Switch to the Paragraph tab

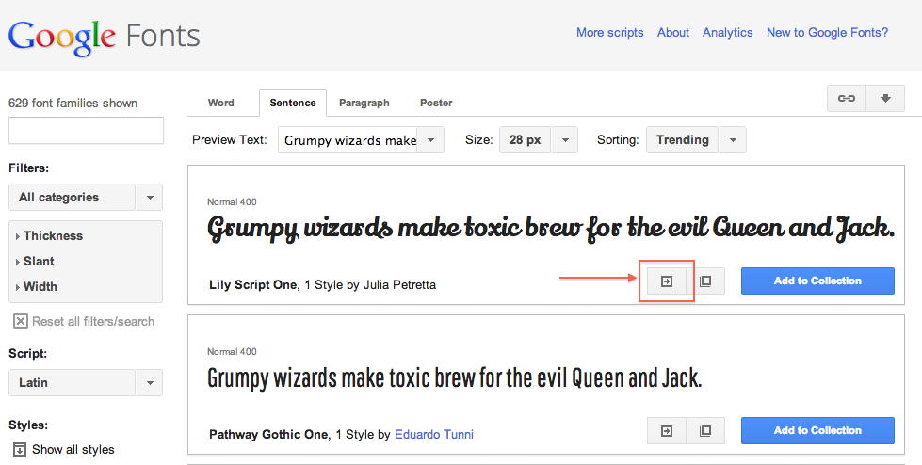click(364, 103)
